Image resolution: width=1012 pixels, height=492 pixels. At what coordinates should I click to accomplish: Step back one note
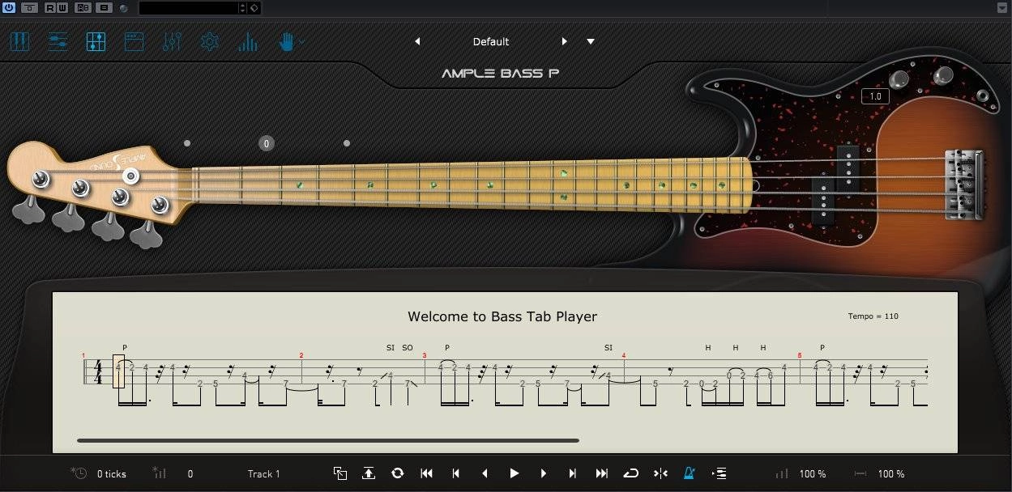coord(485,473)
